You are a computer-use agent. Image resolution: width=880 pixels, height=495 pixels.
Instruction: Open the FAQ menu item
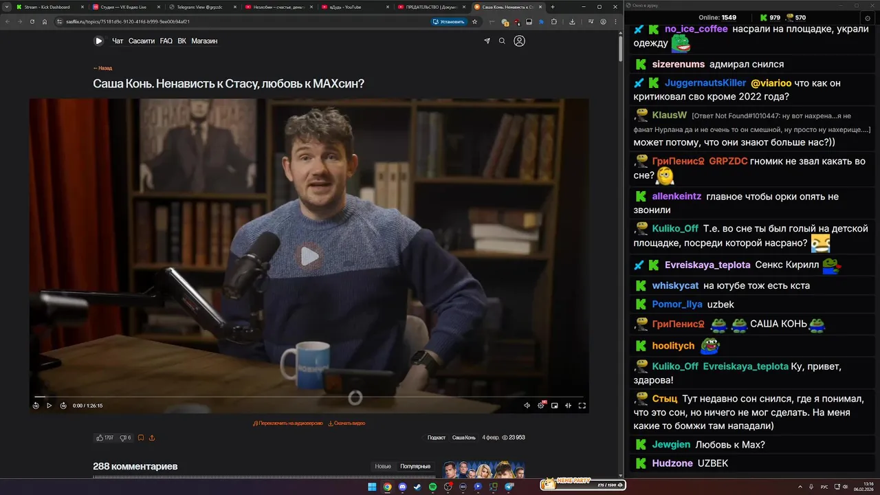[166, 41]
